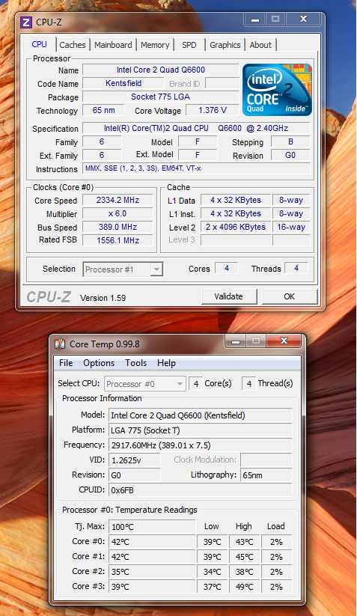
Task: Click the Instructions field MMX, SSE list
Action: coord(196,168)
